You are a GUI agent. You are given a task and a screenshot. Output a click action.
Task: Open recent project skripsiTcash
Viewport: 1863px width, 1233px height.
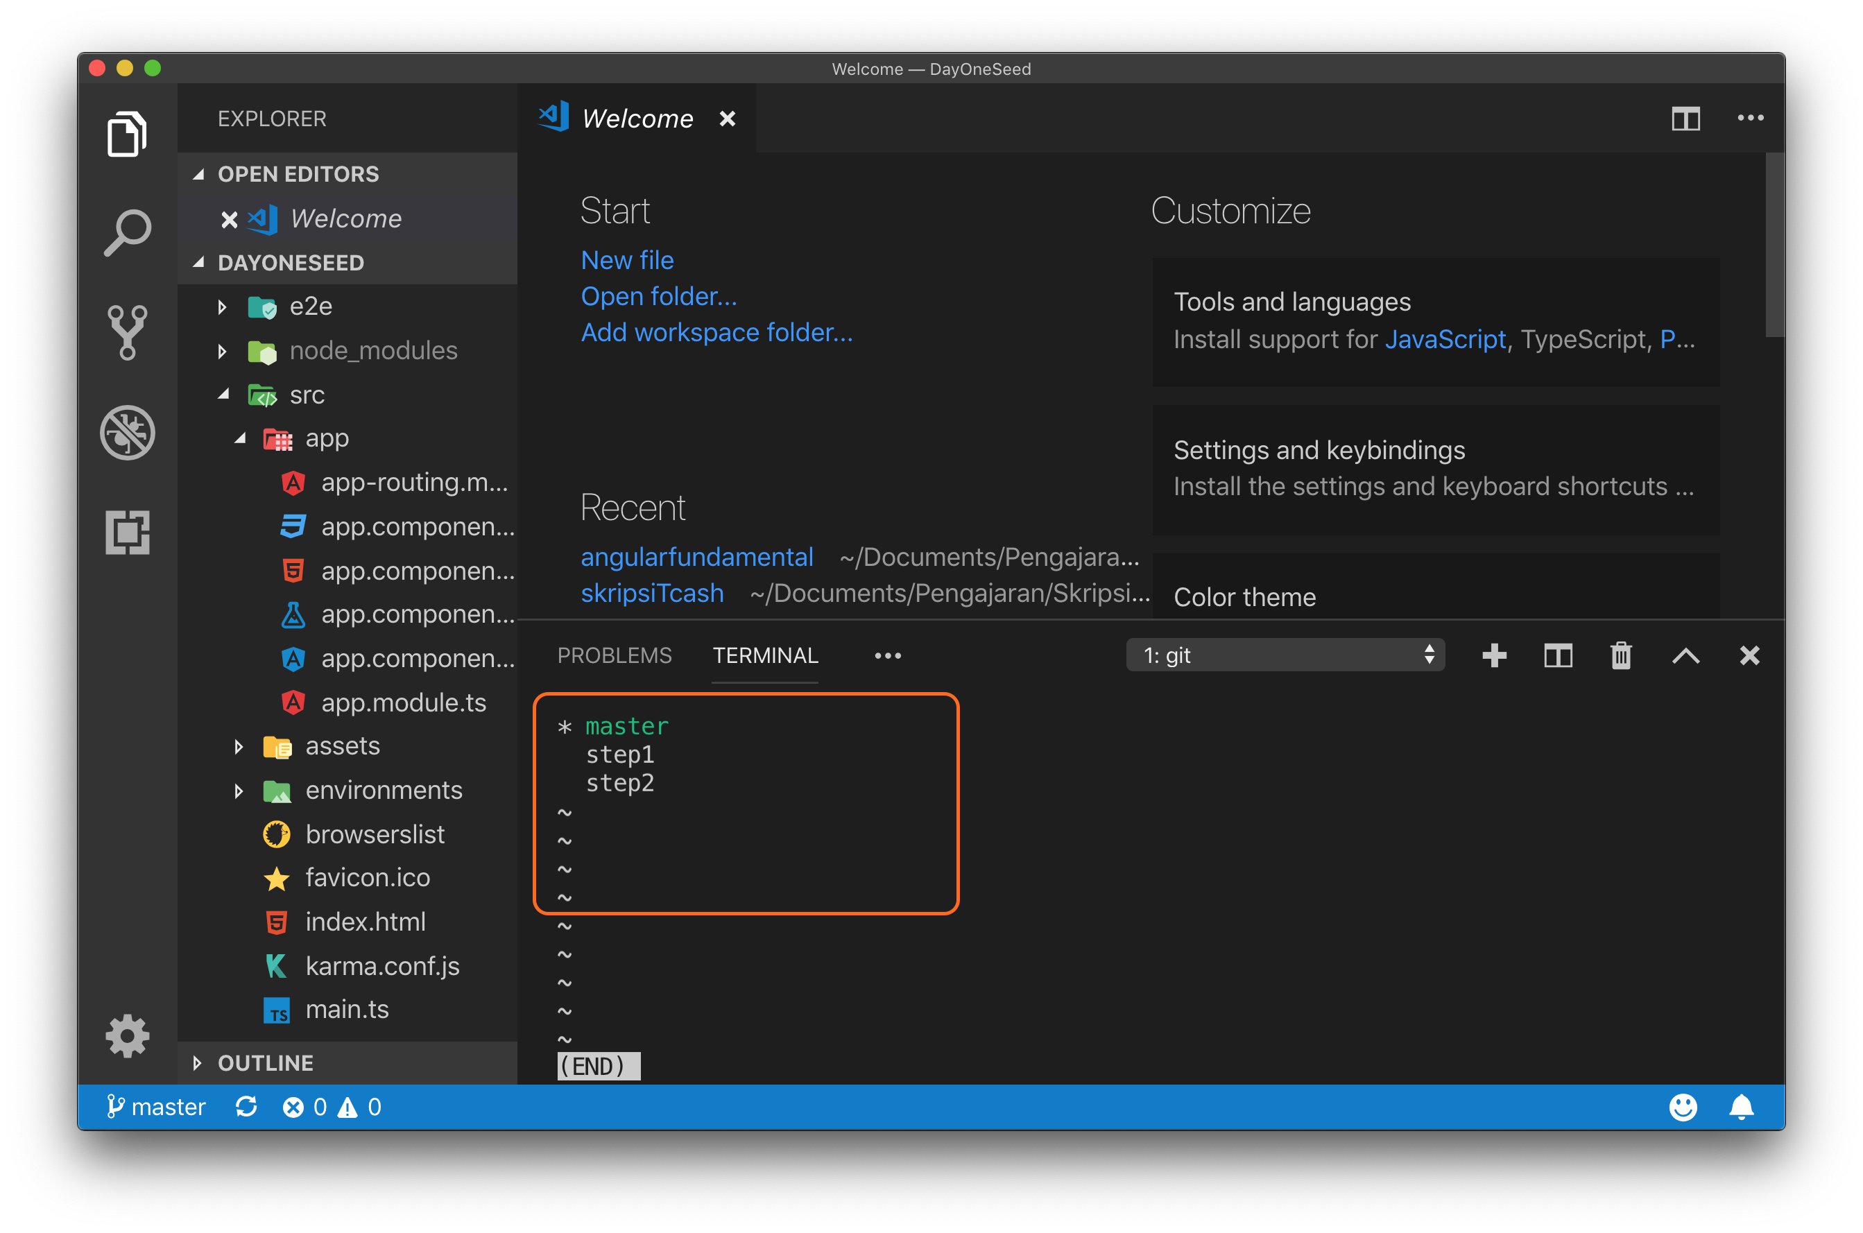coord(652,593)
